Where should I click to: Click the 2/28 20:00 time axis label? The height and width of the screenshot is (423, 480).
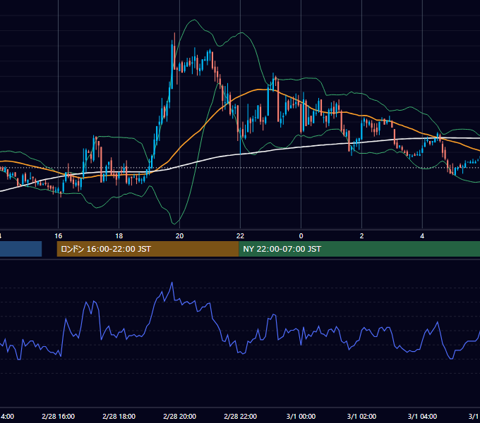tap(180, 416)
